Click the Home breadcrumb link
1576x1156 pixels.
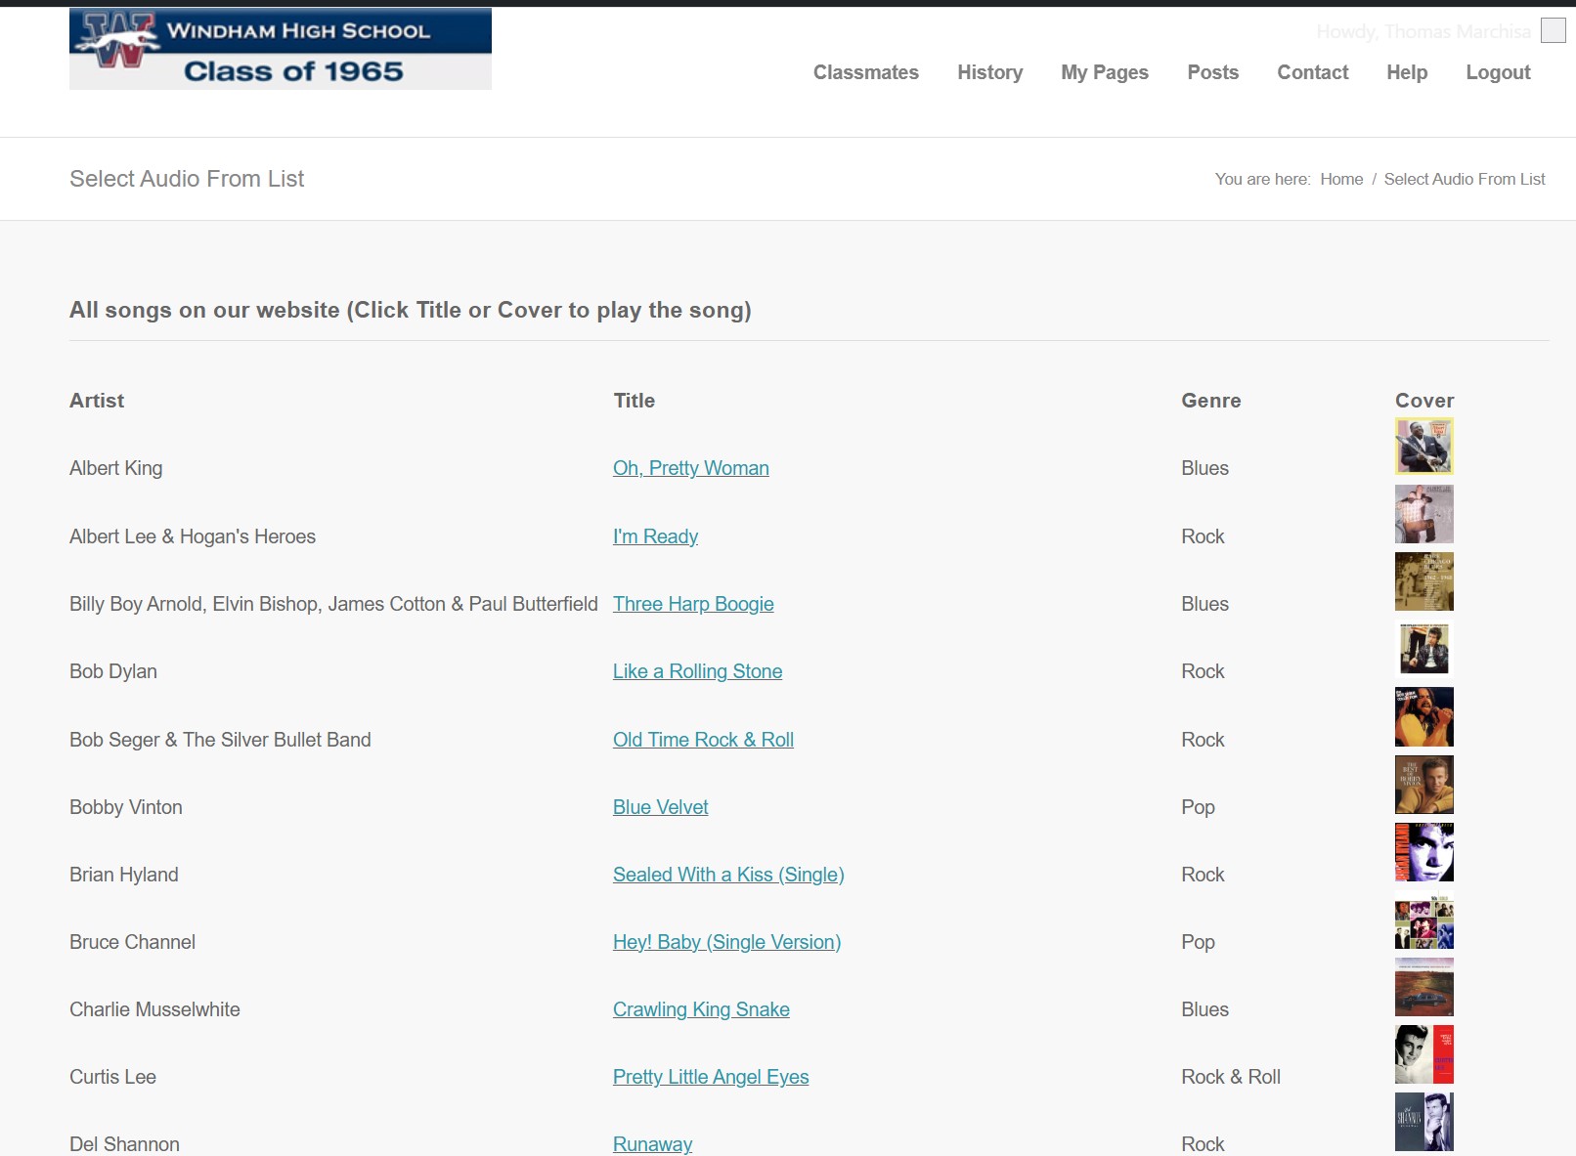pyautogui.click(x=1340, y=179)
